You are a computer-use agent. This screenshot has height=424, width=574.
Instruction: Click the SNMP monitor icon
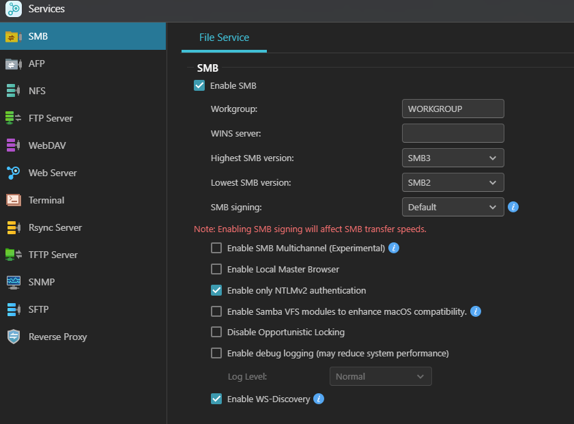[14, 282]
